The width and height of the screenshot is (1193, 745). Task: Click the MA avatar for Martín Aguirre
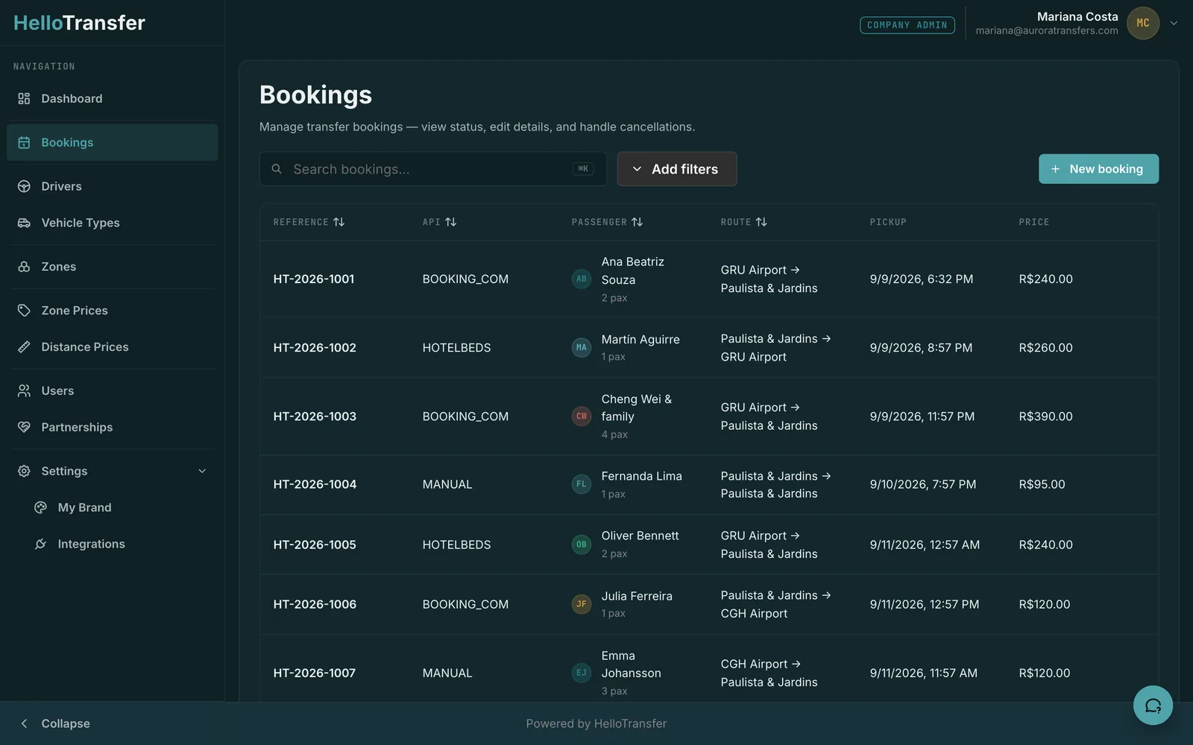pos(582,347)
